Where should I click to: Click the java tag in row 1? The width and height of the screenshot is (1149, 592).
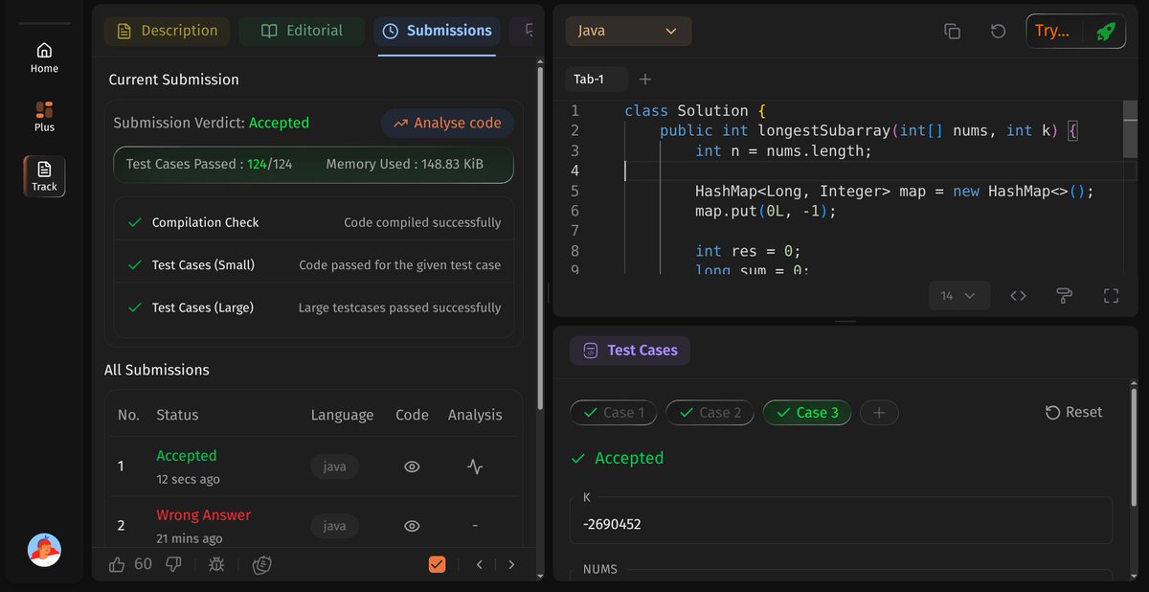[334, 467]
